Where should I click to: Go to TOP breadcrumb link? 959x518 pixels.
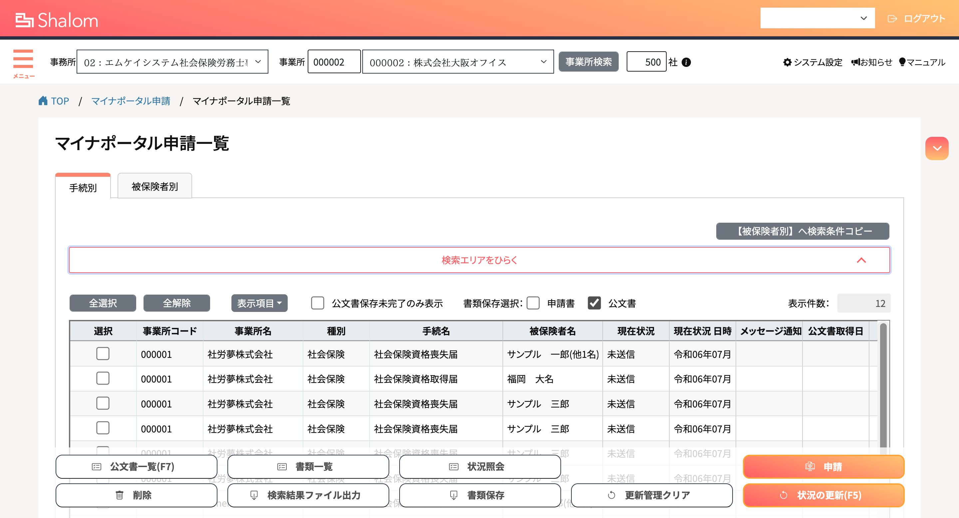pyautogui.click(x=60, y=101)
